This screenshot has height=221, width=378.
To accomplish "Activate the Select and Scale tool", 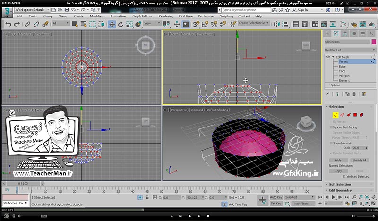I will pos(129,25).
